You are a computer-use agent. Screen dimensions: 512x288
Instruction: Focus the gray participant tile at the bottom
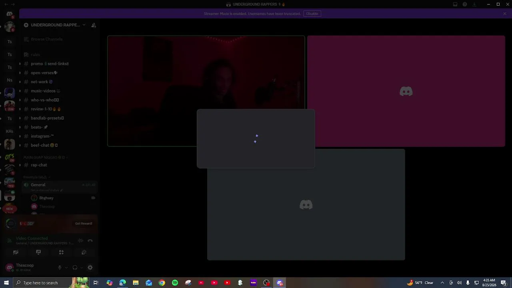click(x=306, y=205)
